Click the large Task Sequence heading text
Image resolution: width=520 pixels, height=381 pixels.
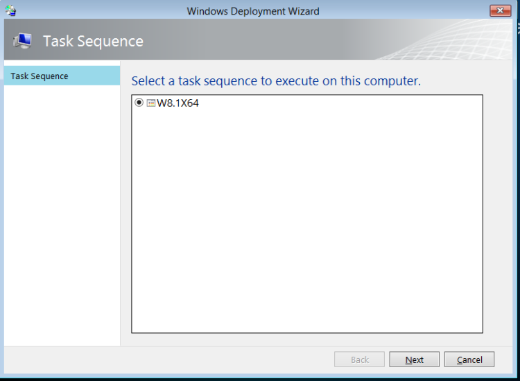[93, 41]
